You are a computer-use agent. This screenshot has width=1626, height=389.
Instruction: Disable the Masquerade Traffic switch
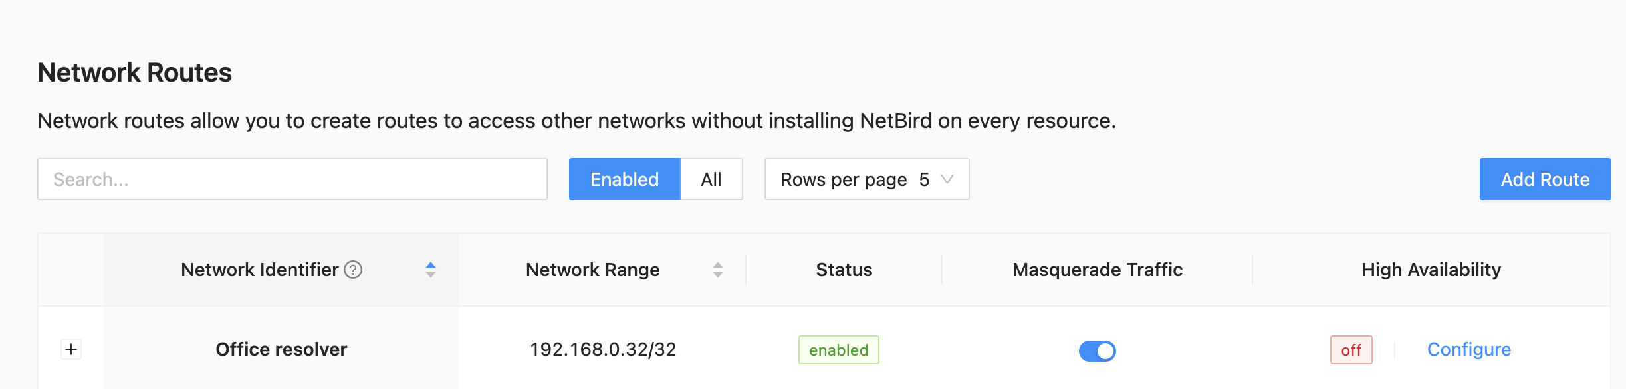coord(1097,350)
